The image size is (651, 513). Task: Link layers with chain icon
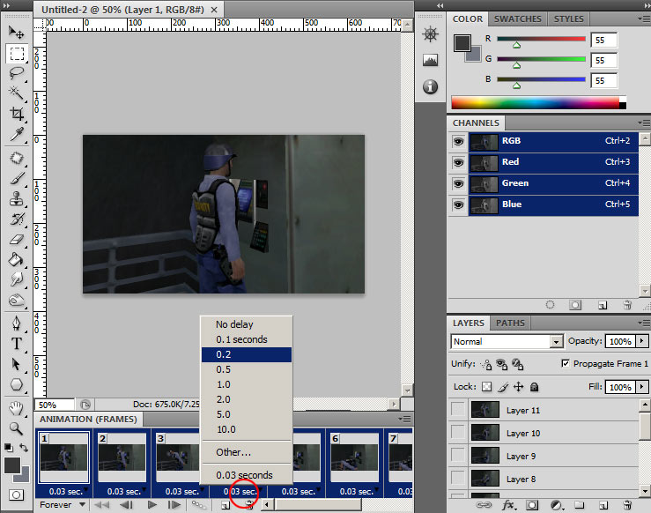click(x=484, y=505)
